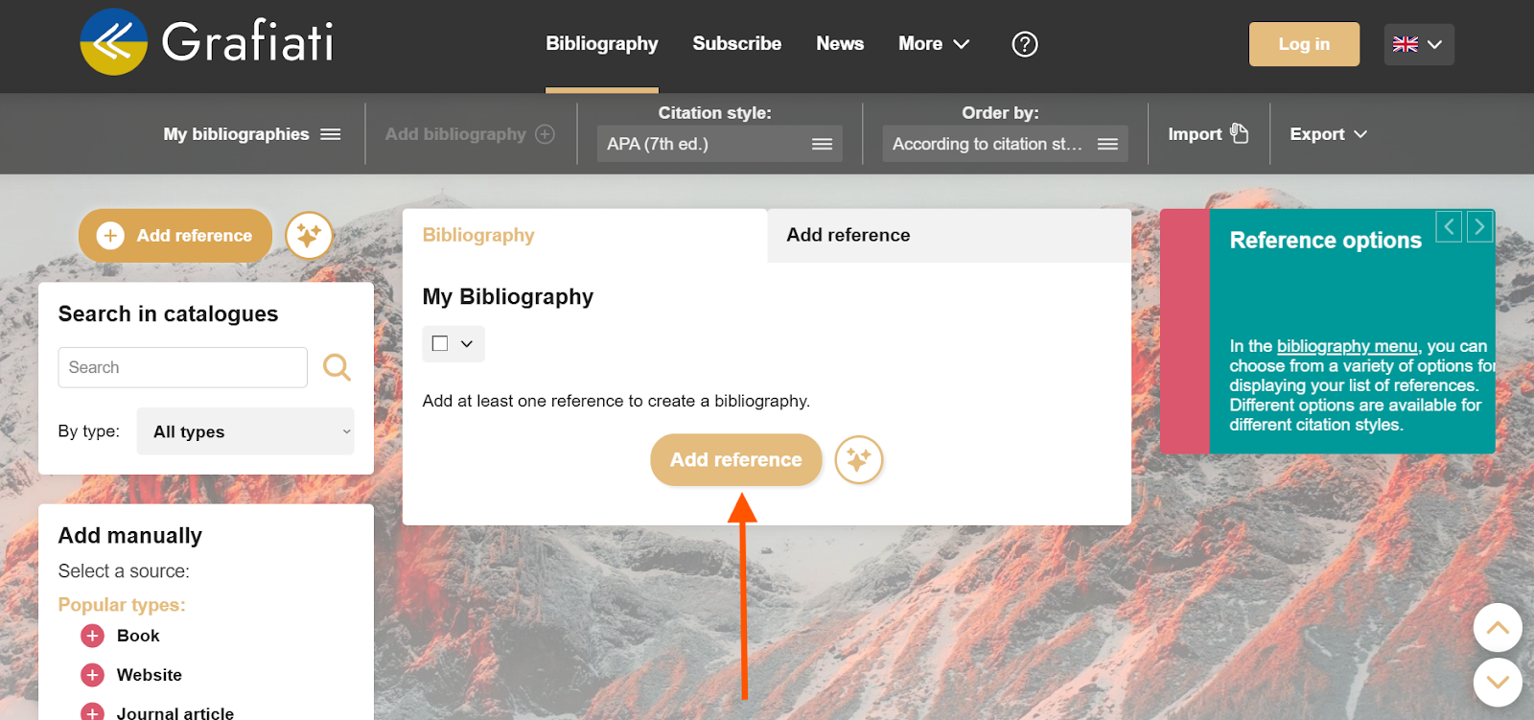
Task: Open the All types dropdown
Action: click(x=244, y=431)
